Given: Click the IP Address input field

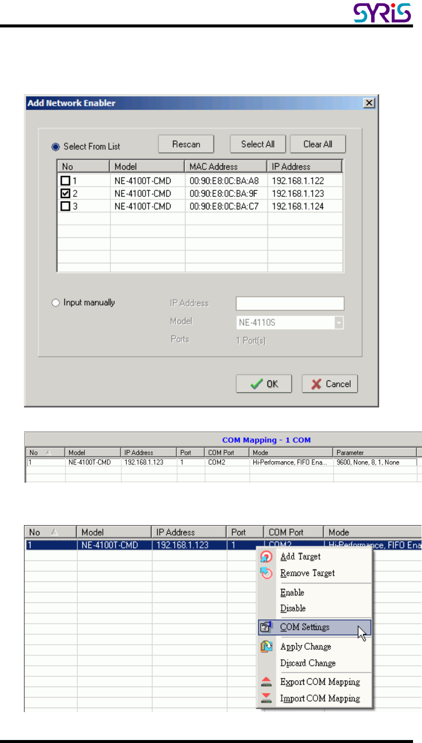Looking at the screenshot, I should click(290, 303).
